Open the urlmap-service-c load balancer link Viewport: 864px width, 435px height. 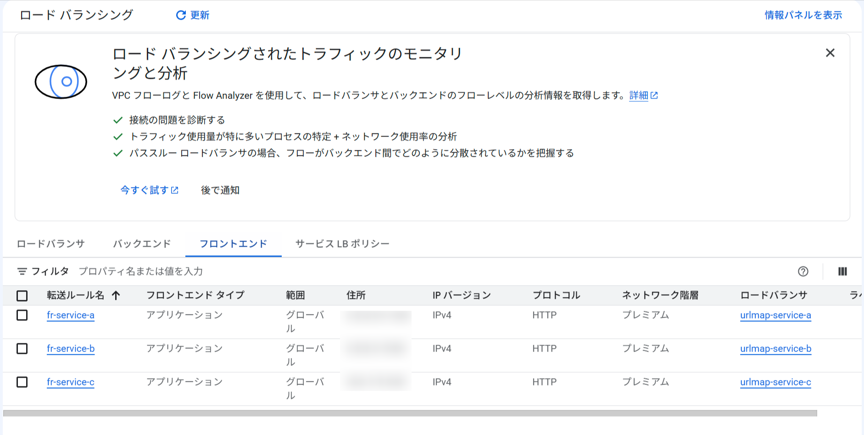pyautogui.click(x=775, y=382)
